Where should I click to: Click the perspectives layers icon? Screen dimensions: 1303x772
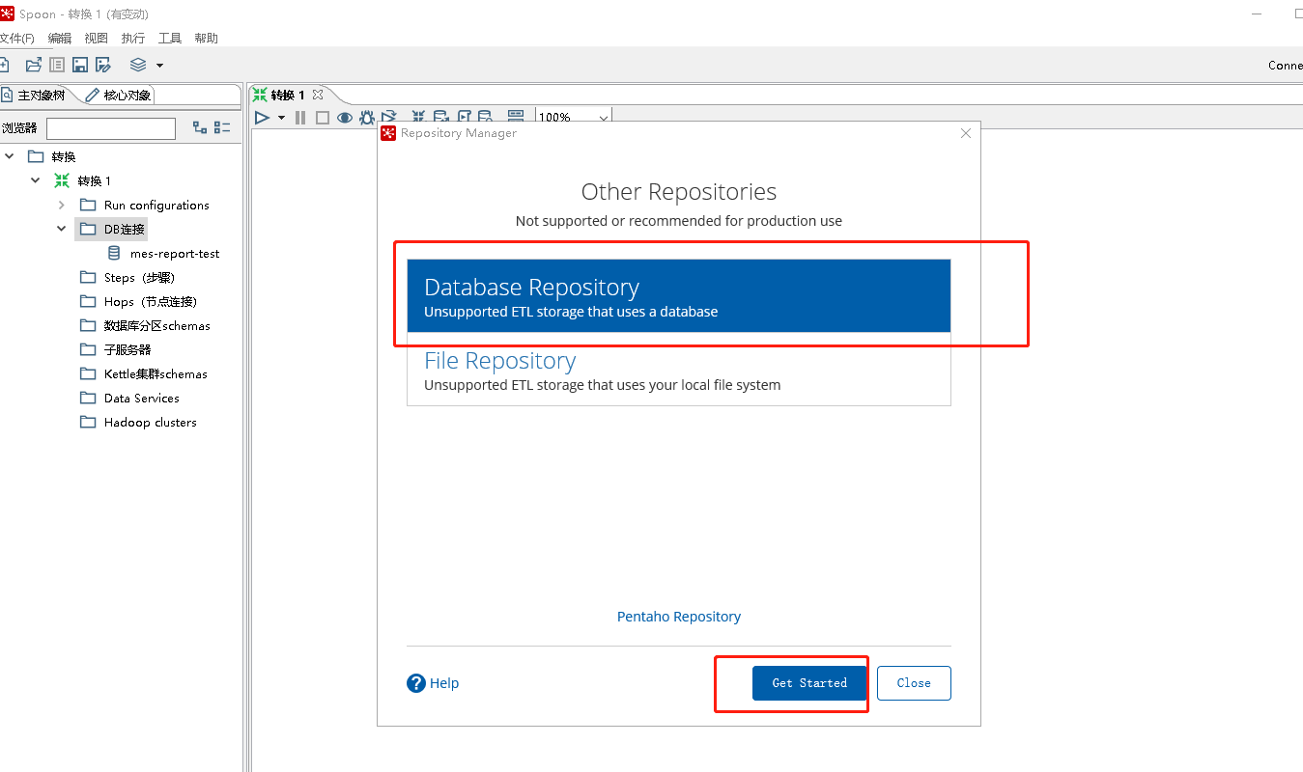138,65
